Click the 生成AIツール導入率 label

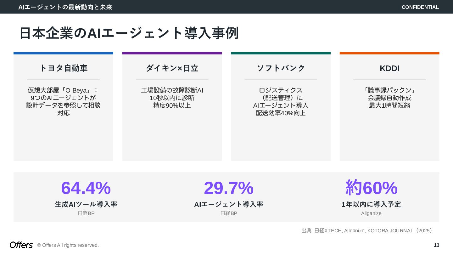coord(86,204)
